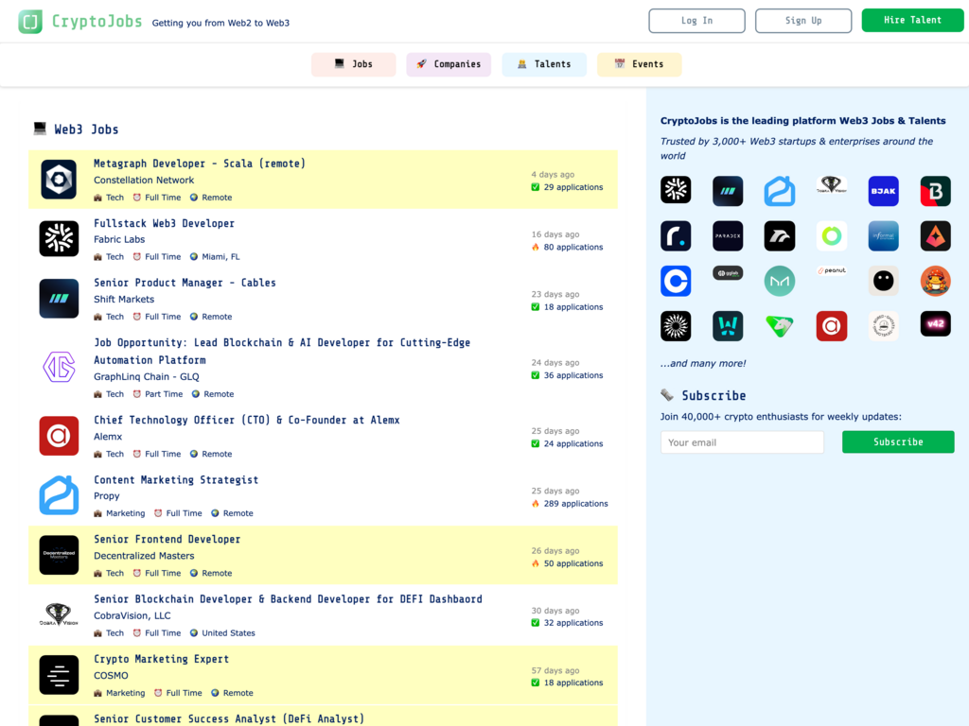The height and width of the screenshot is (726, 969).
Task: Focus the Your email input field
Action: pos(742,442)
